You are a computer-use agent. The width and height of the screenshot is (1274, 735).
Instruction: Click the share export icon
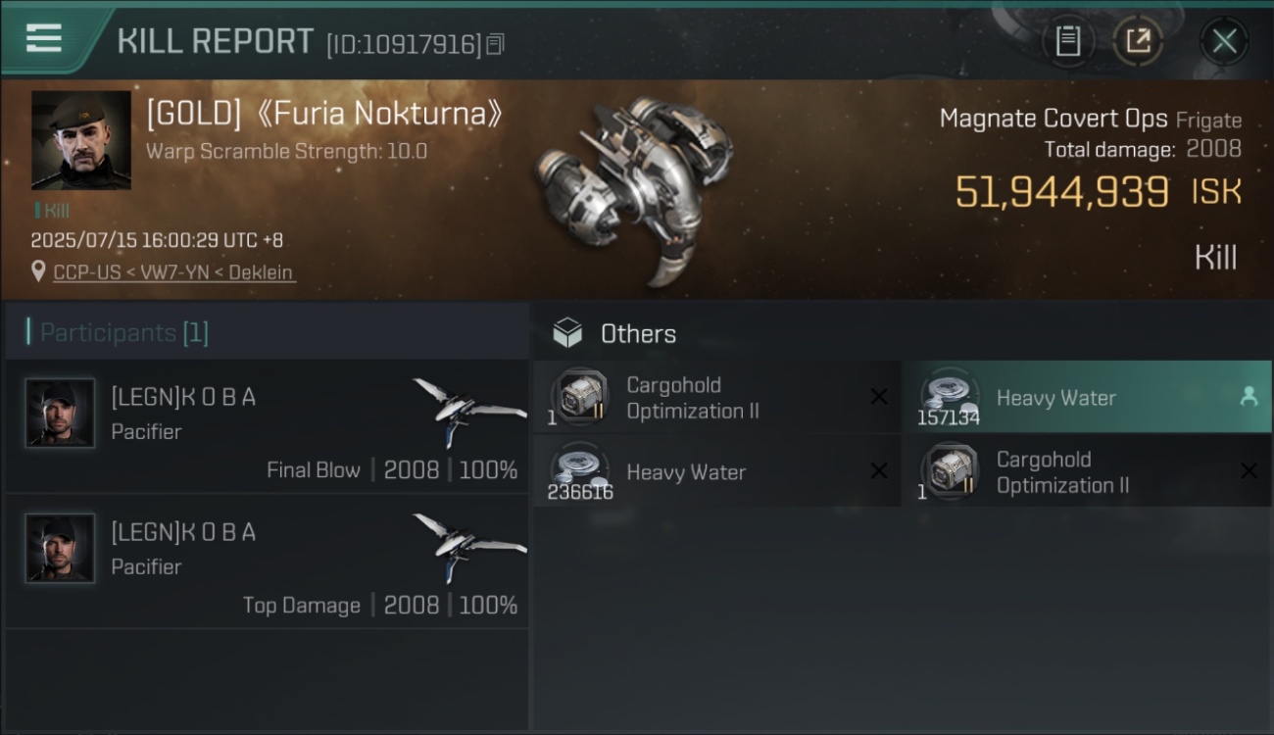click(x=1138, y=41)
